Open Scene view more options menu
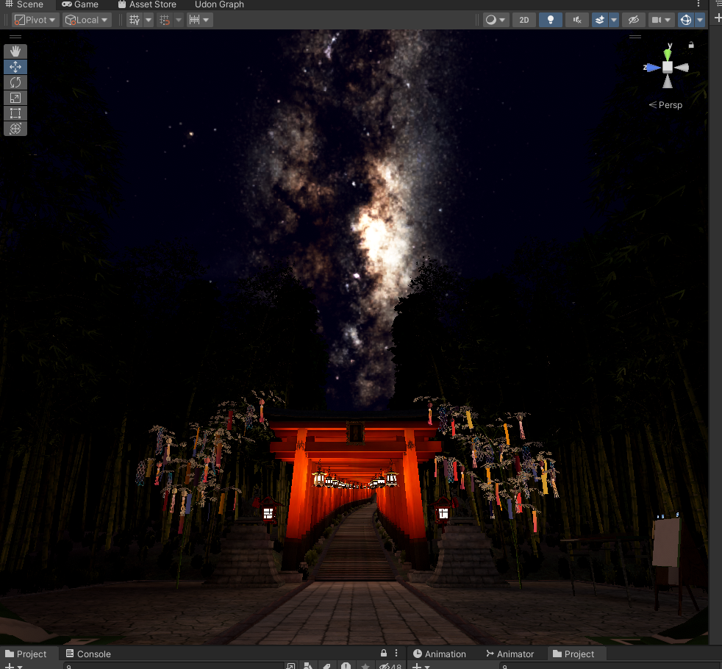 (x=698, y=4)
